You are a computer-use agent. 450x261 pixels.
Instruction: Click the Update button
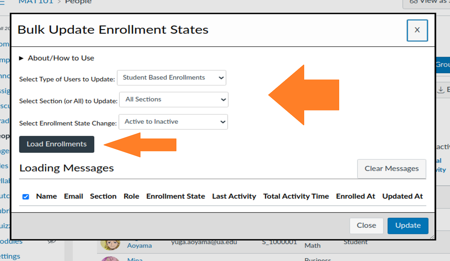408,226
